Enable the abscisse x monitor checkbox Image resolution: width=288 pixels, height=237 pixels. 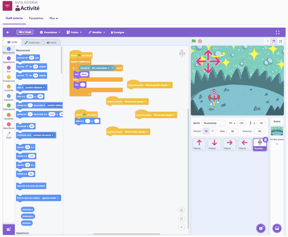point(18,209)
